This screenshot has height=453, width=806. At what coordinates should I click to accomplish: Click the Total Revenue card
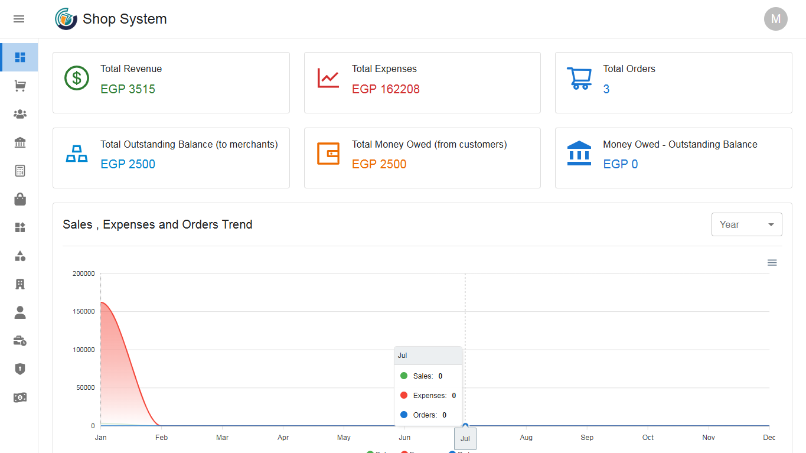[x=171, y=83]
